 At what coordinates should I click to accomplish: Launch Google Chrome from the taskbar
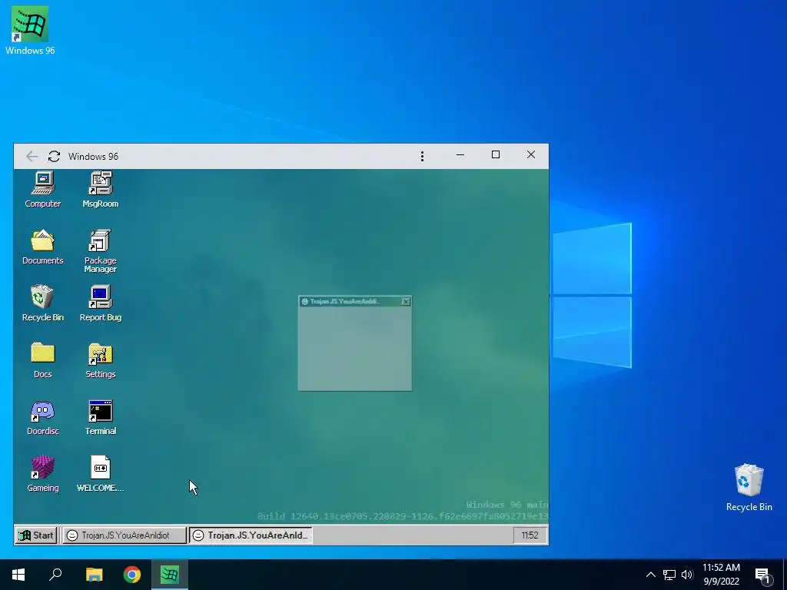point(132,575)
